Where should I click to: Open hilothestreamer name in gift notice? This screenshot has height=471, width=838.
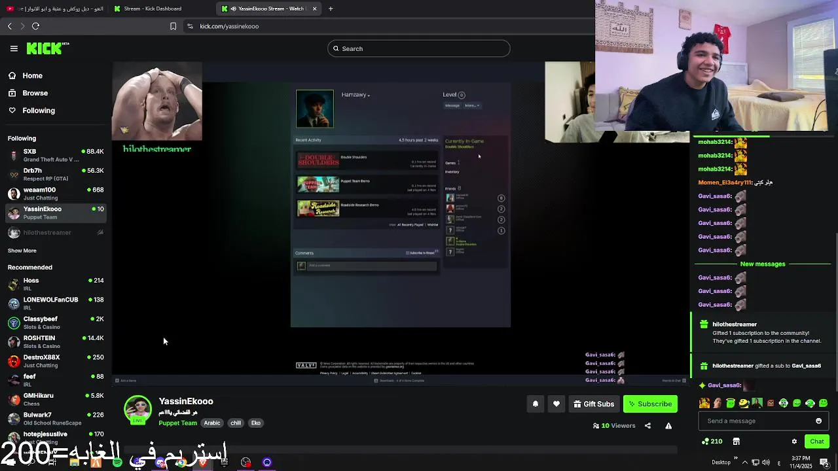coord(734,324)
